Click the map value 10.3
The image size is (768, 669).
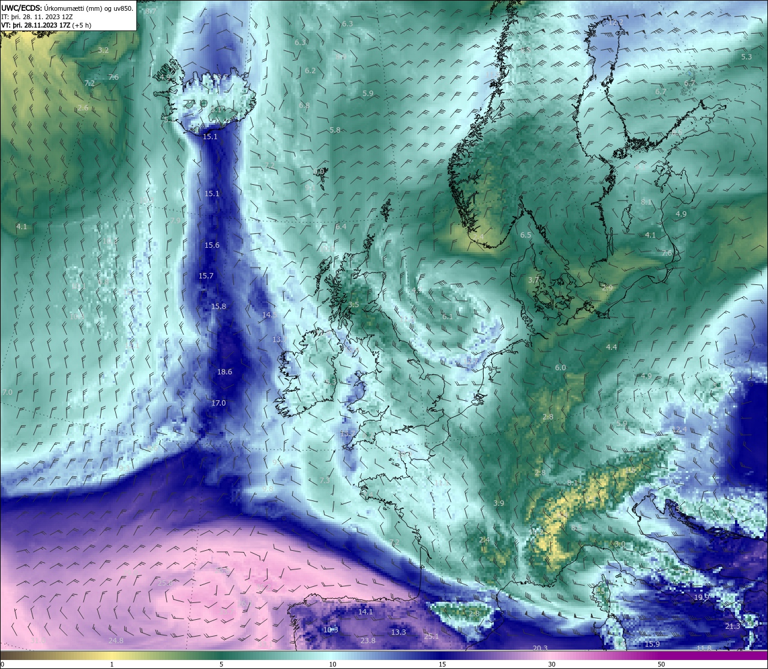(331, 630)
